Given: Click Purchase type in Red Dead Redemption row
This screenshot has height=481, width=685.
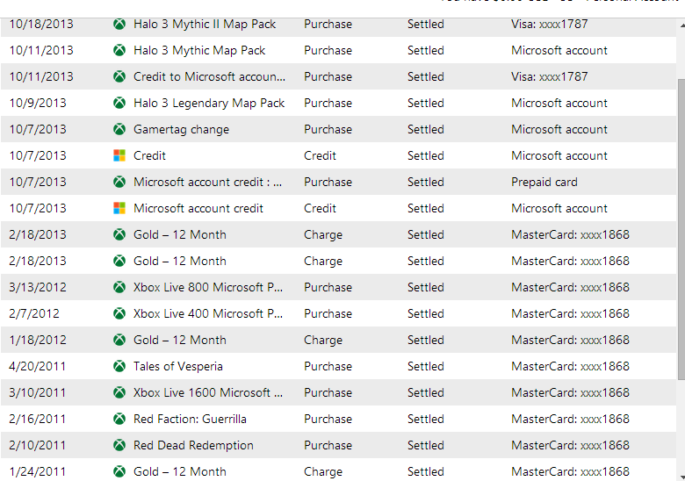Looking at the screenshot, I should coord(328,445).
